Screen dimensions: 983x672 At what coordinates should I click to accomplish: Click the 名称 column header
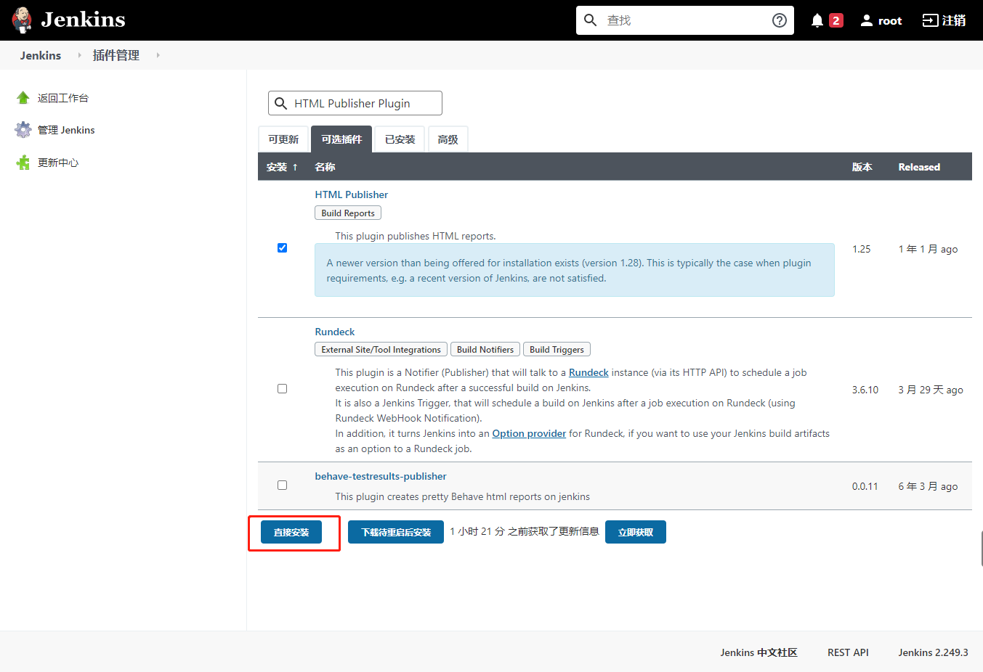pyautogui.click(x=325, y=167)
